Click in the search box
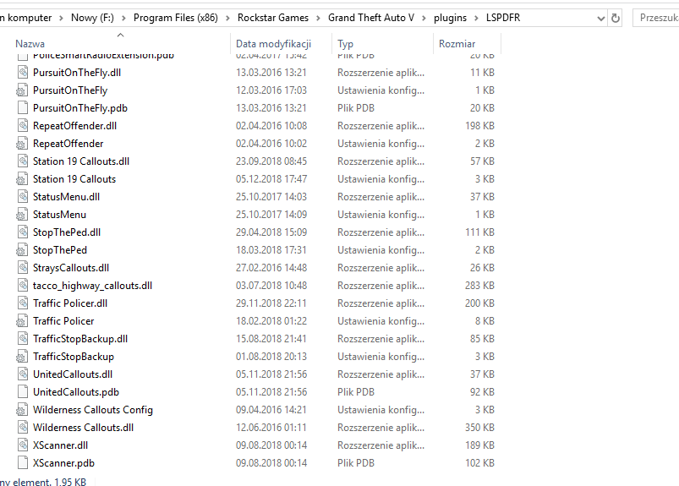 point(656,18)
